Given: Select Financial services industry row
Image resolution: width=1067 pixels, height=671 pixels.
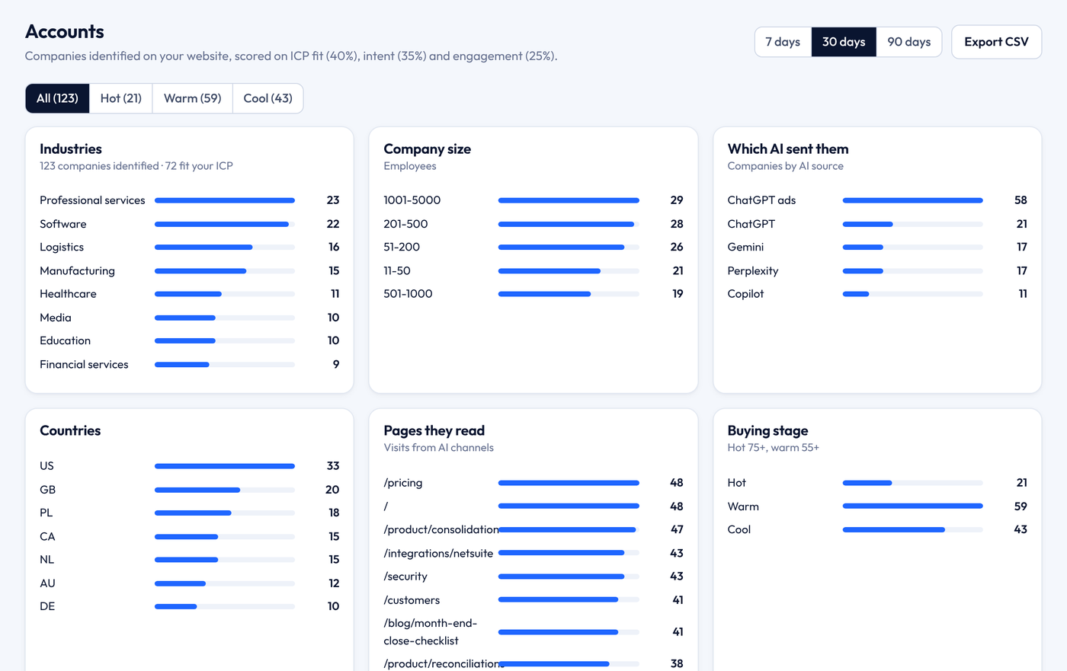Looking at the screenshot, I should [189, 364].
